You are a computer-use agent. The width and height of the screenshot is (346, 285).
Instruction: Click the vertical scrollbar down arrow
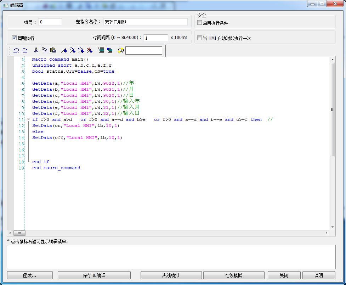(x=332, y=227)
